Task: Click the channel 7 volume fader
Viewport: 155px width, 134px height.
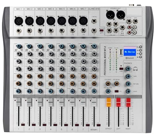Action: (x=83, y=102)
